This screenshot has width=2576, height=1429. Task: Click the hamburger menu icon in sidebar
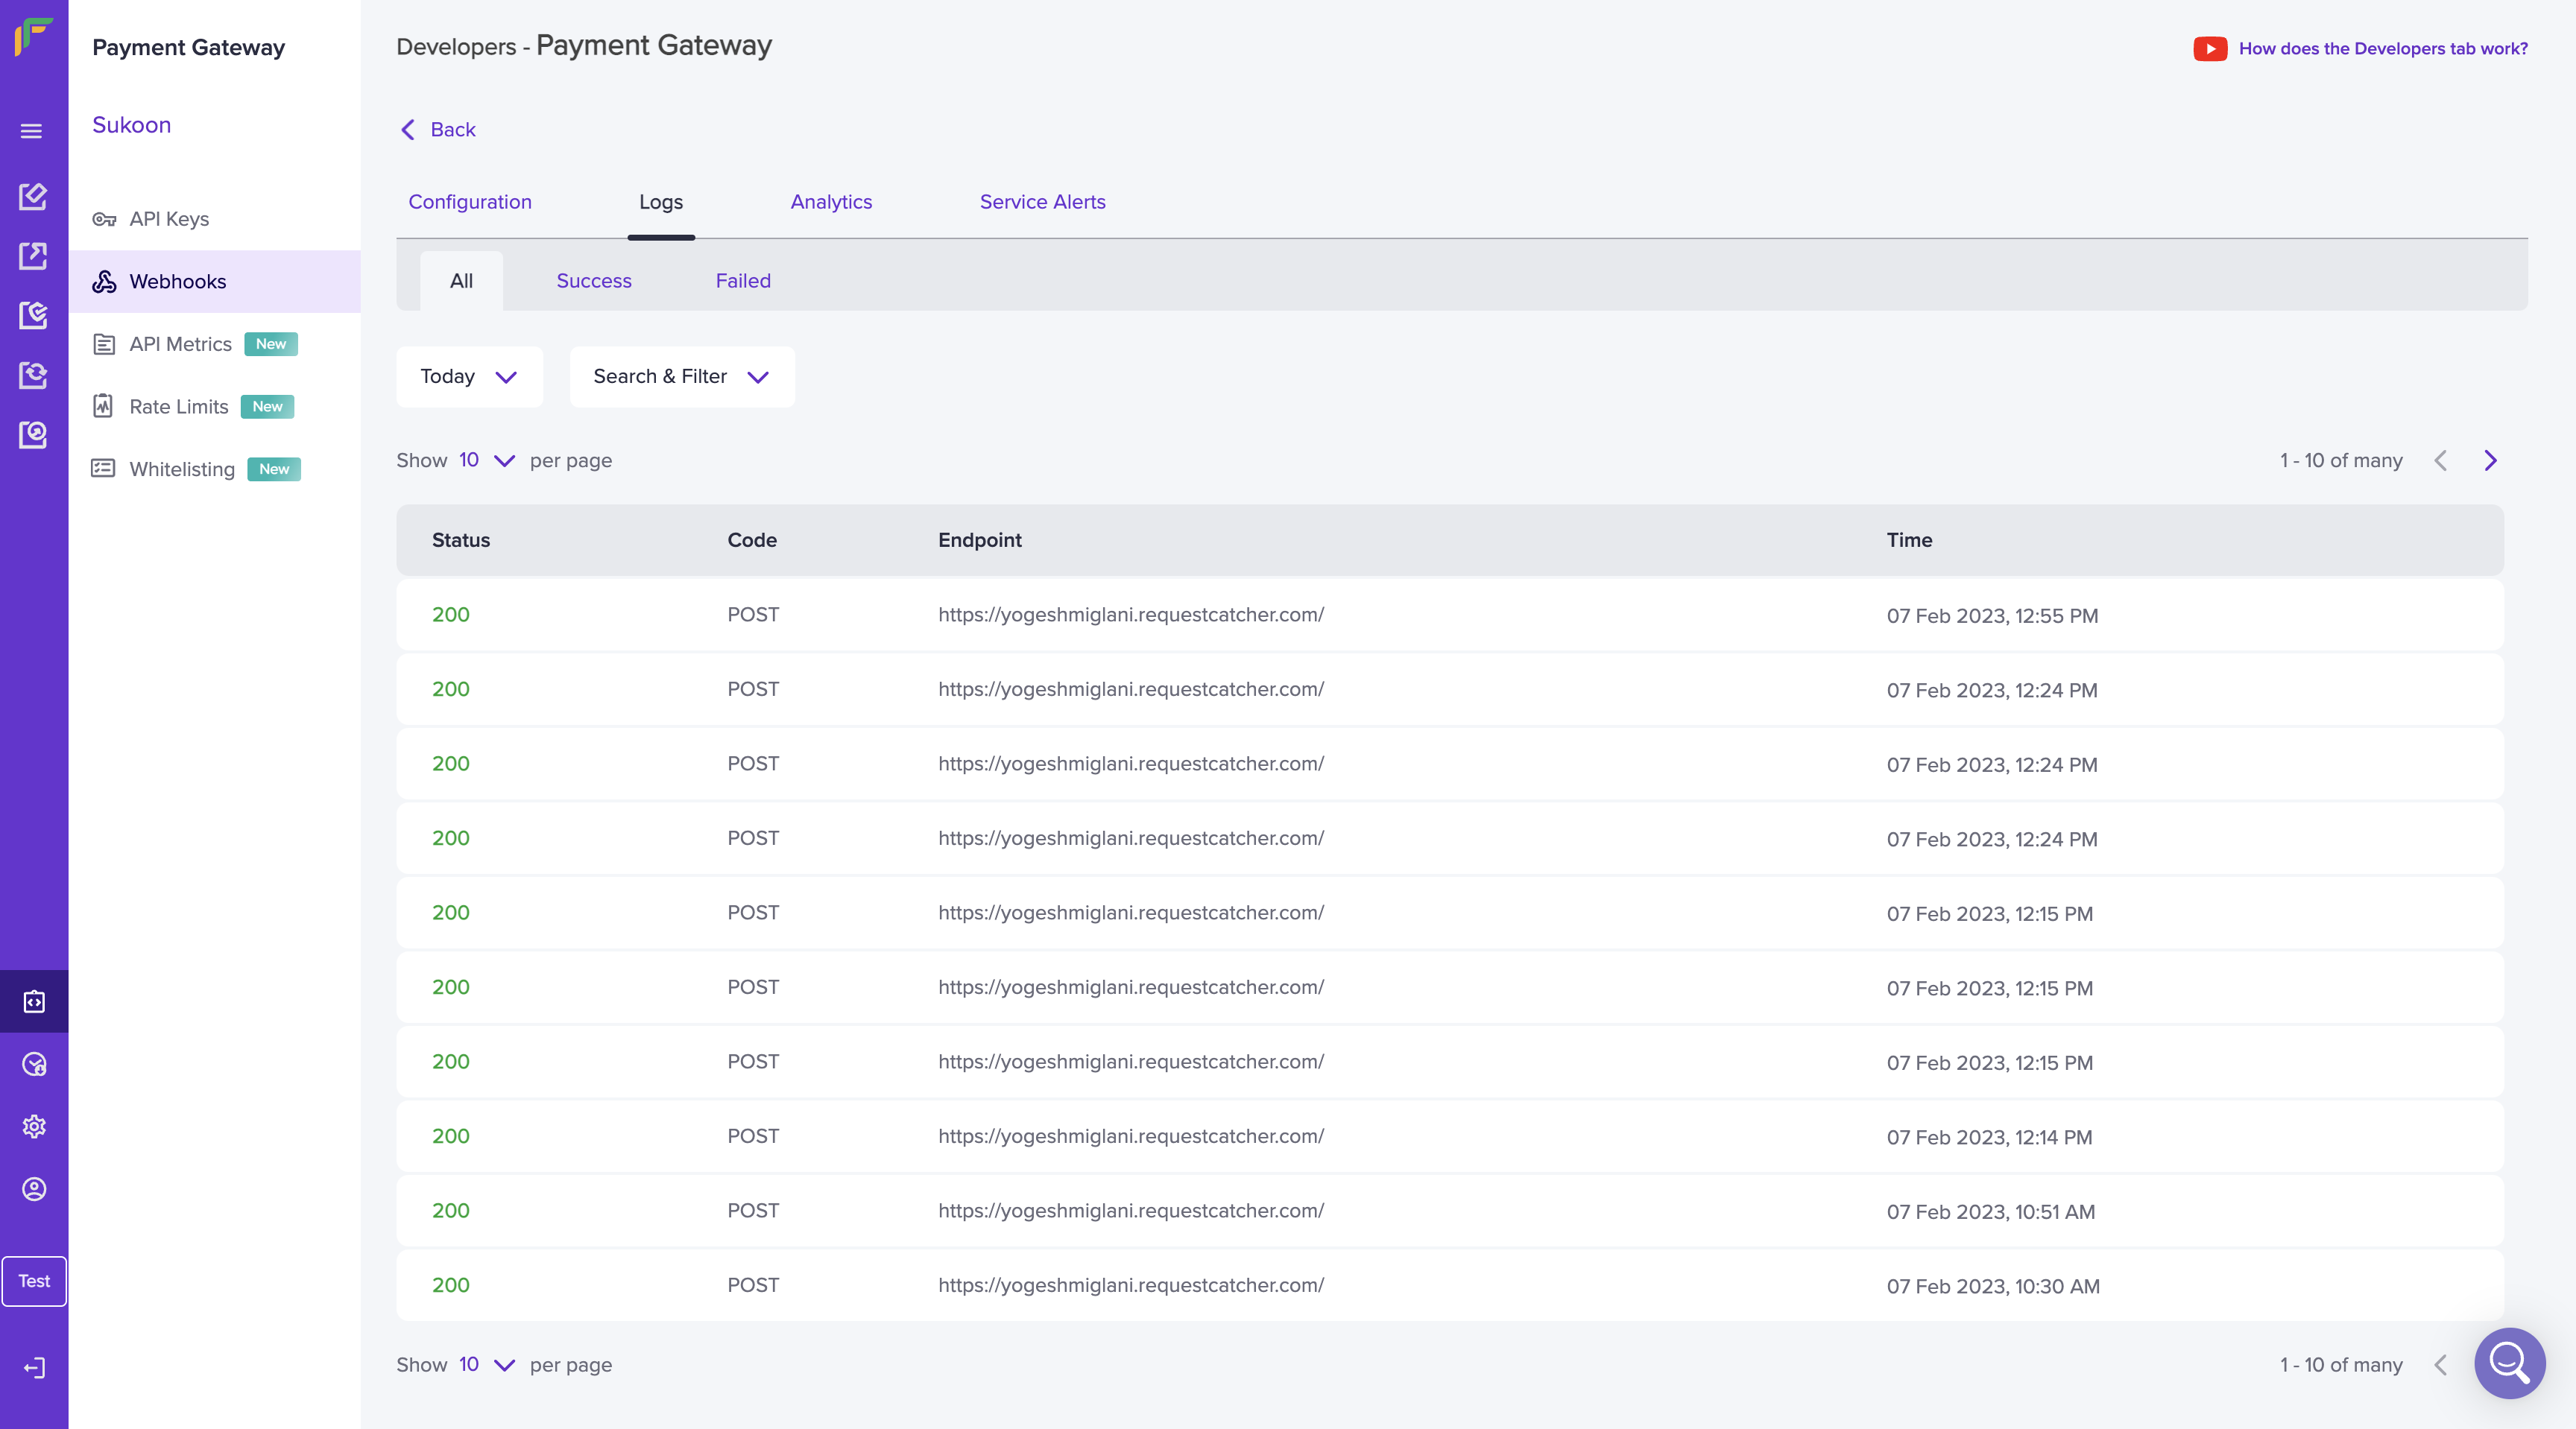pyautogui.click(x=31, y=131)
